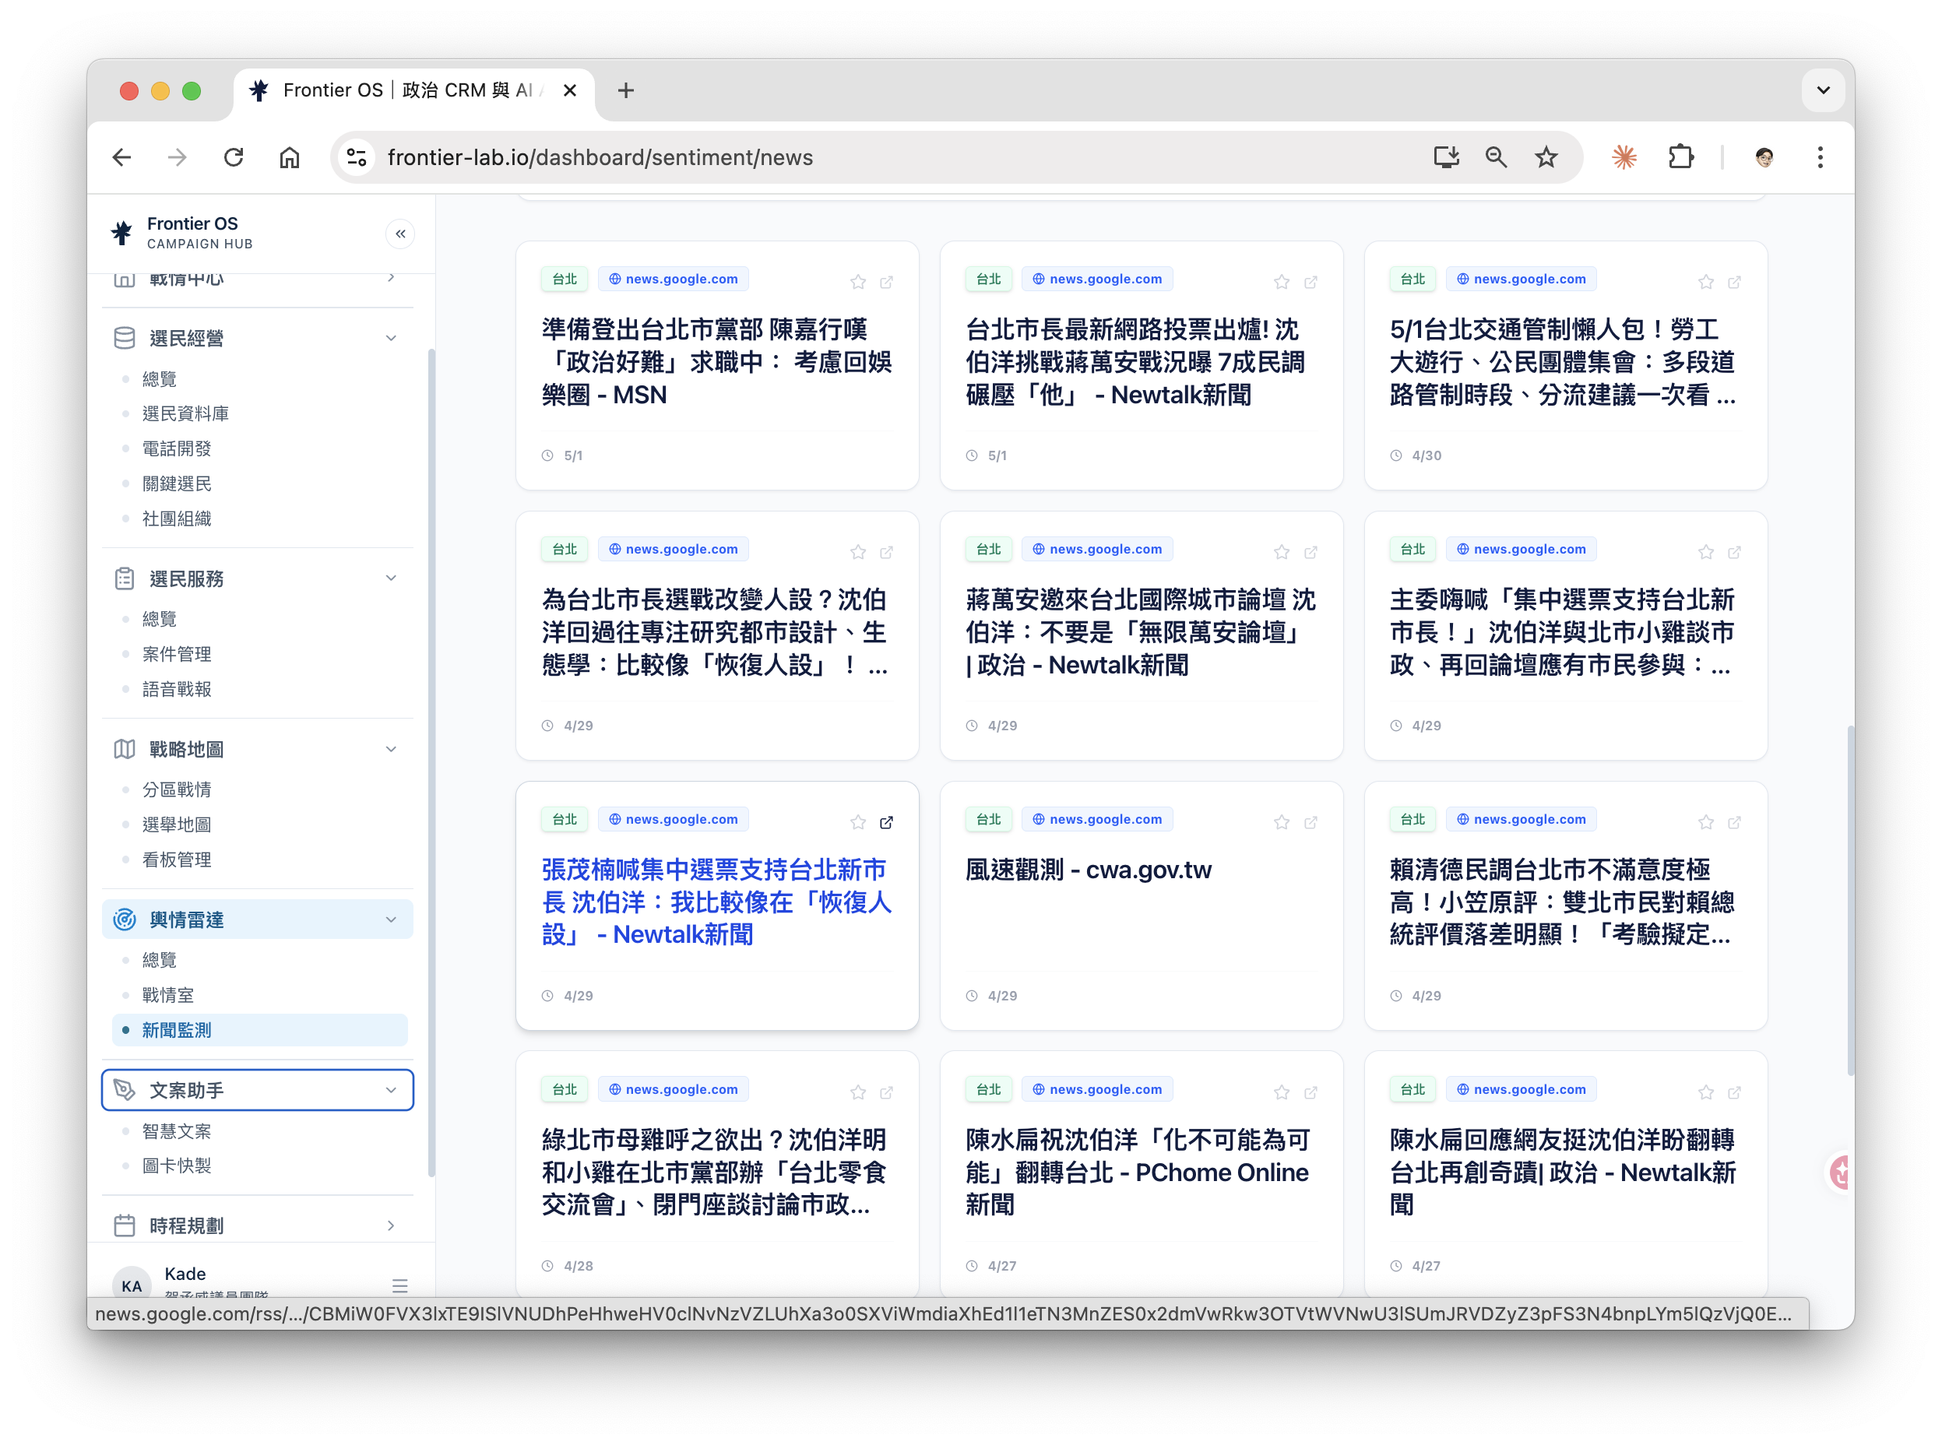The height and width of the screenshot is (1445, 1942).
Task: Open the 陳水扁祝沈伯洋 PChome headline
Action: click(x=1137, y=1172)
